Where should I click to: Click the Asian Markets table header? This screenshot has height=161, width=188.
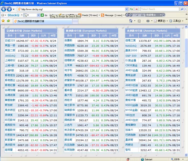pyautogui.click(x=31, y=31)
